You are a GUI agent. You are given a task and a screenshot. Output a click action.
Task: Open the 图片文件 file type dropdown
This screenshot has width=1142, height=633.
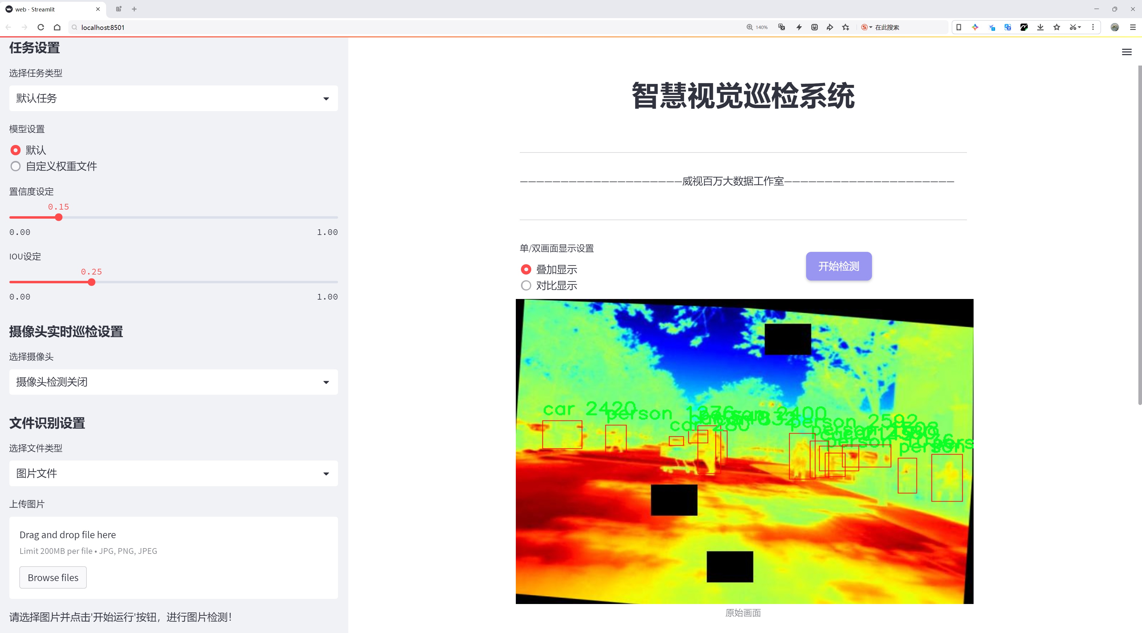coord(173,474)
